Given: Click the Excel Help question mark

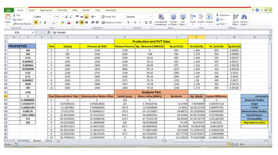Looking at the screenshot, I should (257, 10).
